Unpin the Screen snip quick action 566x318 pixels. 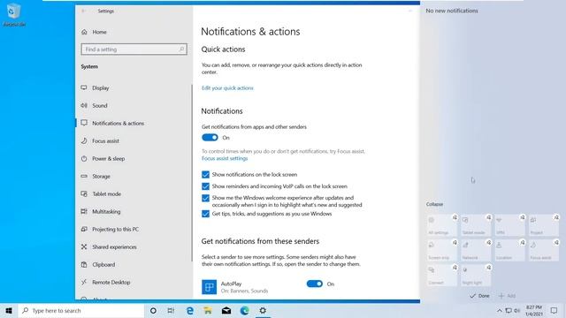pos(455,243)
